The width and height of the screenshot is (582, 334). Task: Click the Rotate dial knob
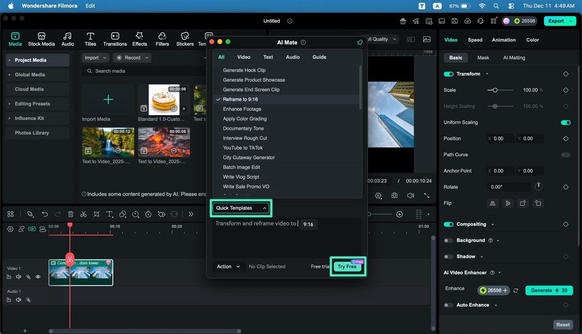(539, 187)
